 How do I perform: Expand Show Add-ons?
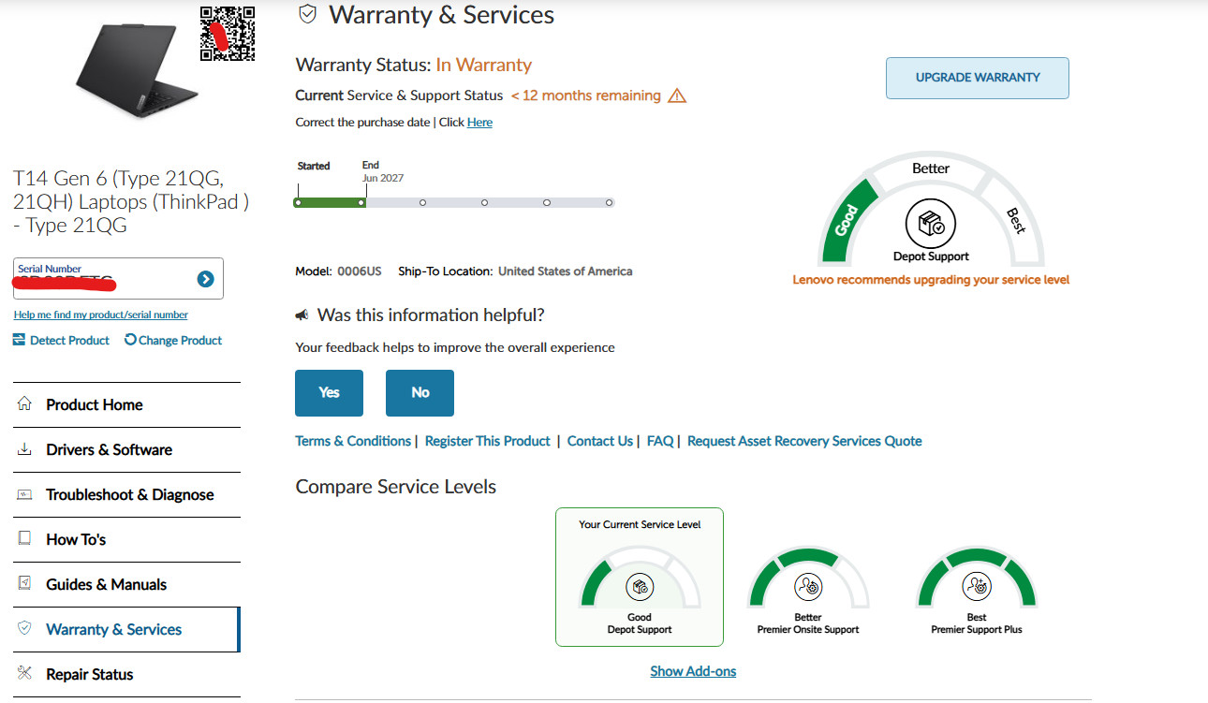[693, 671]
